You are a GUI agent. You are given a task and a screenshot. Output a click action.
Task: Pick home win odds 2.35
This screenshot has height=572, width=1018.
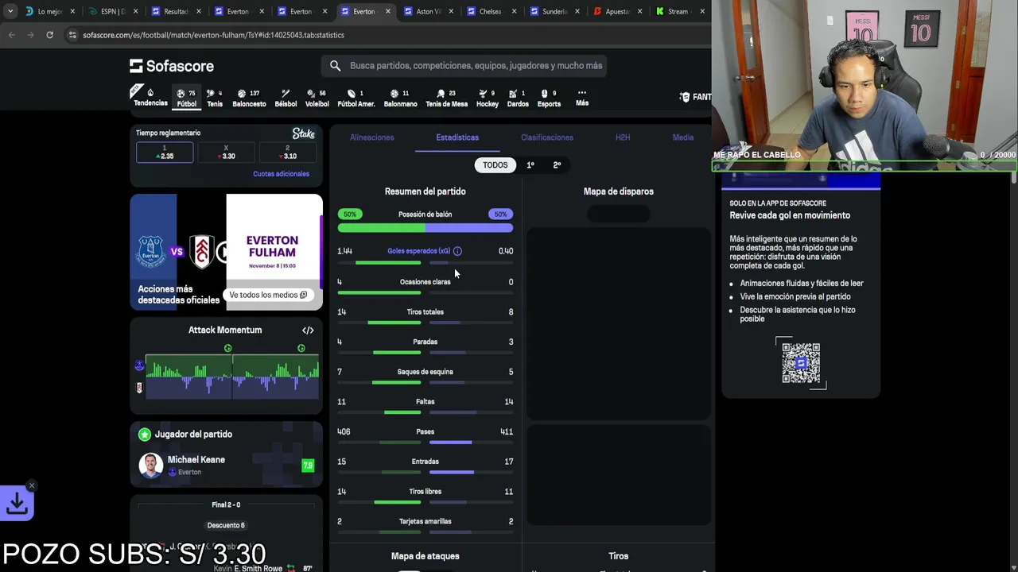tap(165, 153)
